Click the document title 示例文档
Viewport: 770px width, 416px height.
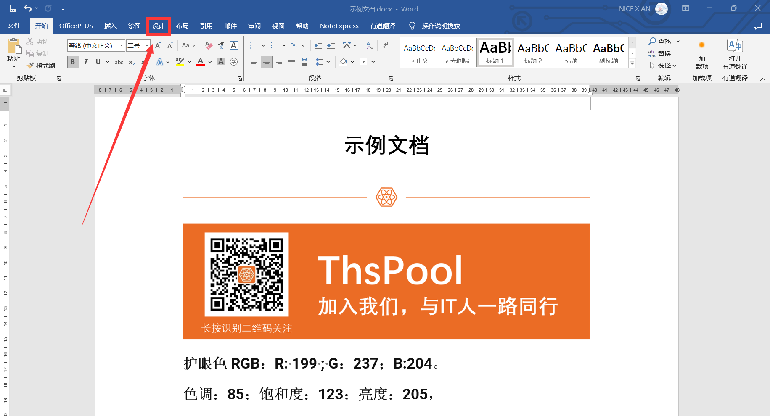[386, 145]
